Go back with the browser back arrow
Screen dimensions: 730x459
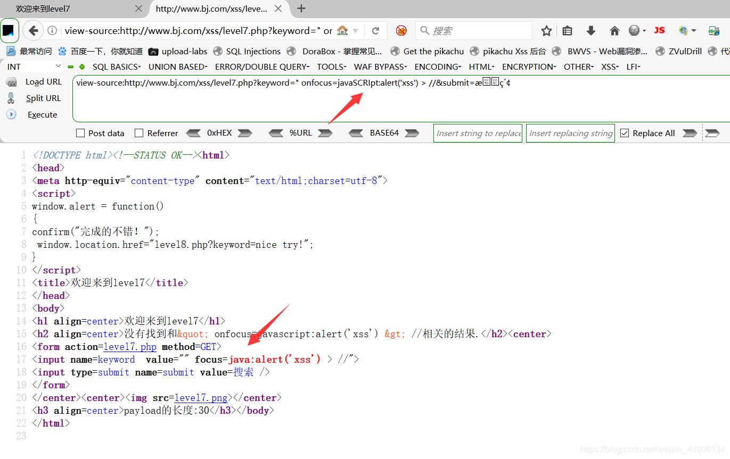point(33,31)
